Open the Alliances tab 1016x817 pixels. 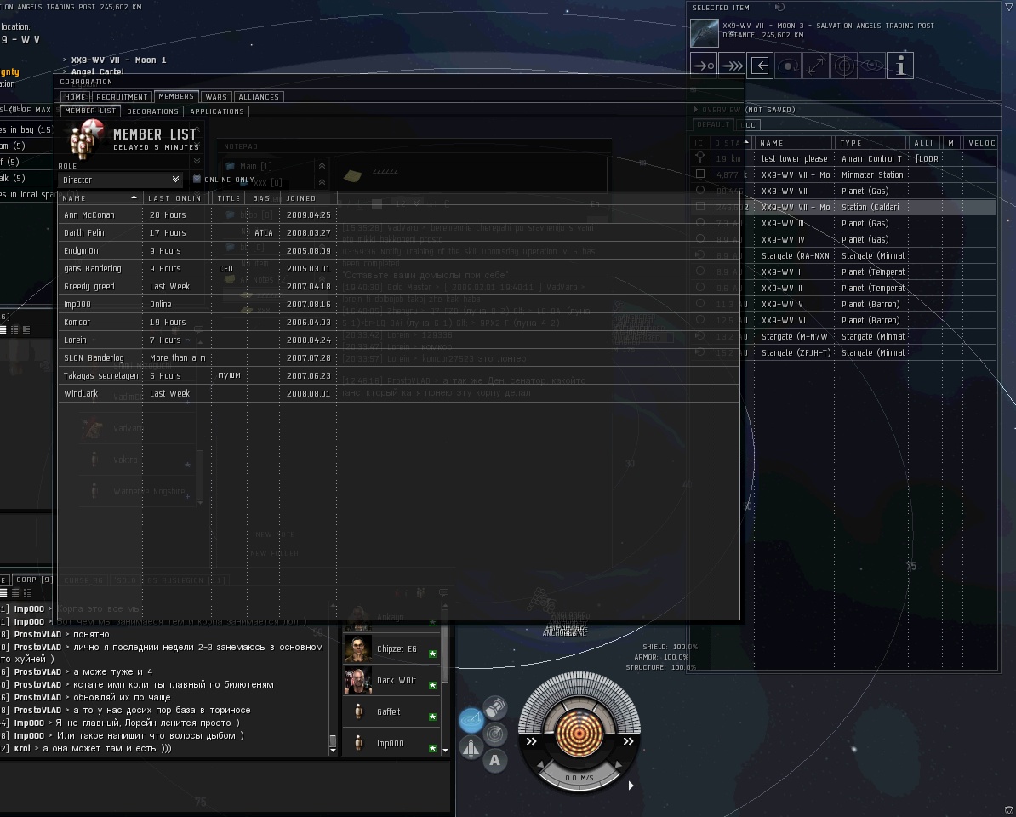[x=259, y=96]
